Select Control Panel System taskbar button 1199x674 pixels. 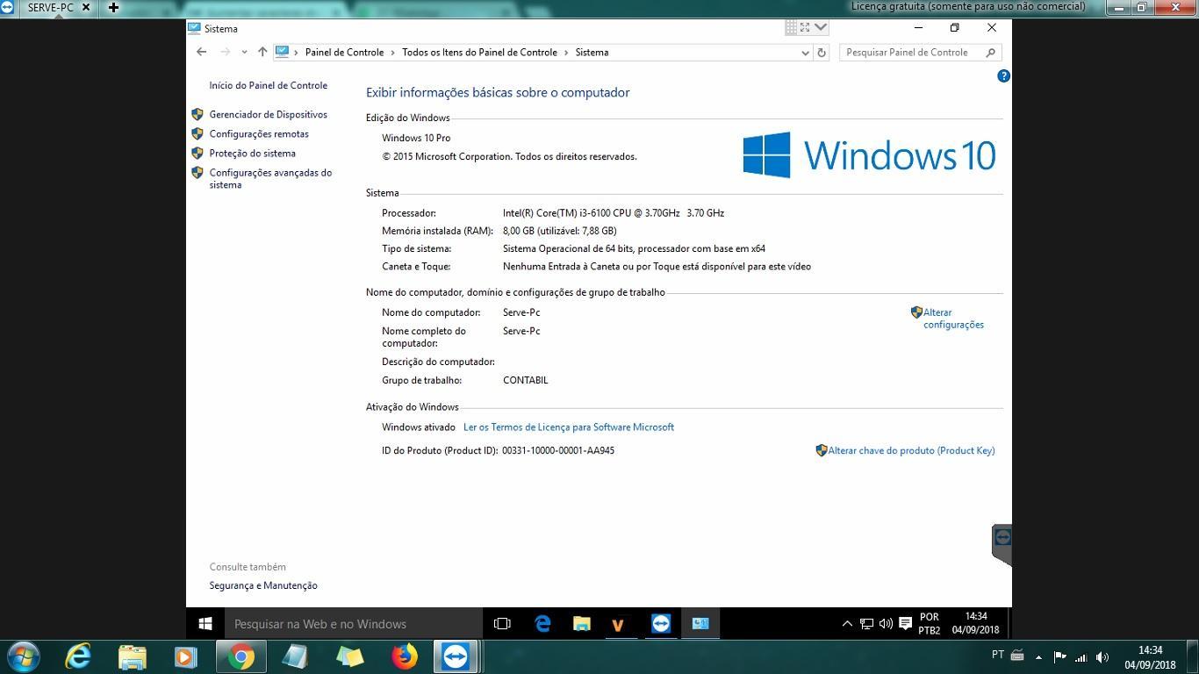pos(700,624)
